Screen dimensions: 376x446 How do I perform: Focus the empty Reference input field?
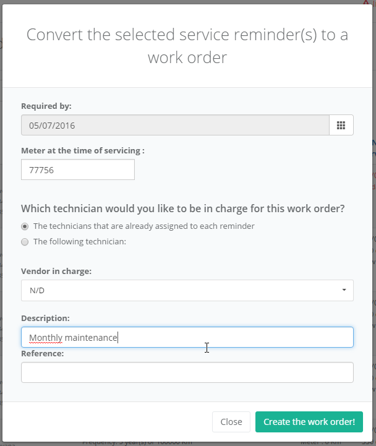pyautogui.click(x=187, y=372)
